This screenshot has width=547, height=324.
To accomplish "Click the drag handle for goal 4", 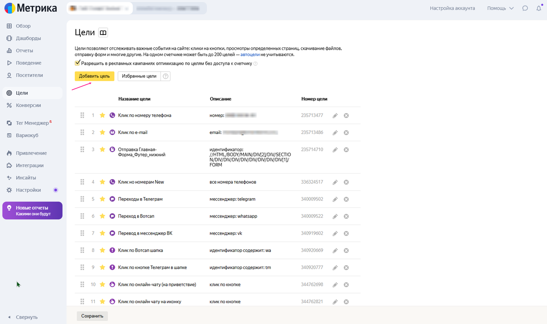I will (83, 182).
